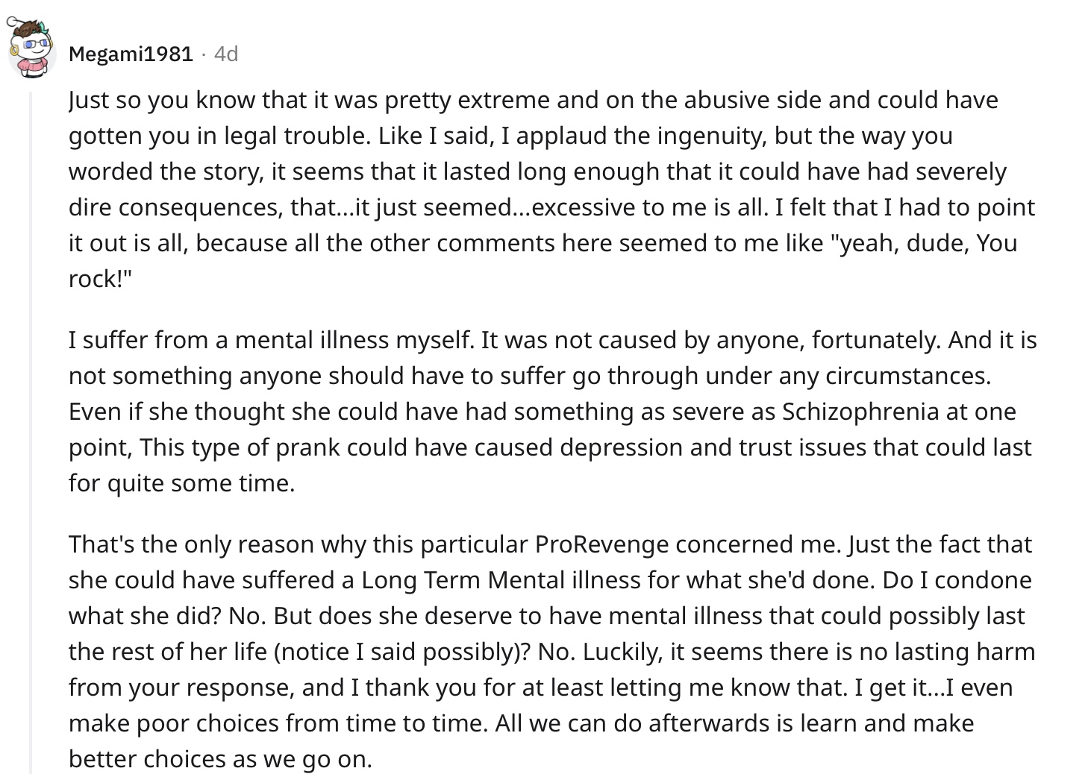The image size is (1088, 774).
Task: Click the phrase "better choices as we go on."
Action: click(x=220, y=759)
